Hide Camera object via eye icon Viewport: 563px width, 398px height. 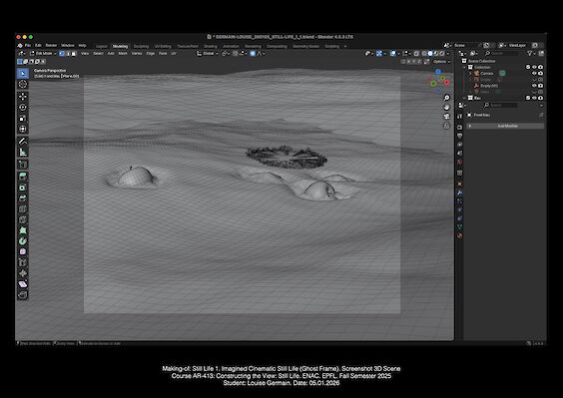[x=534, y=73]
